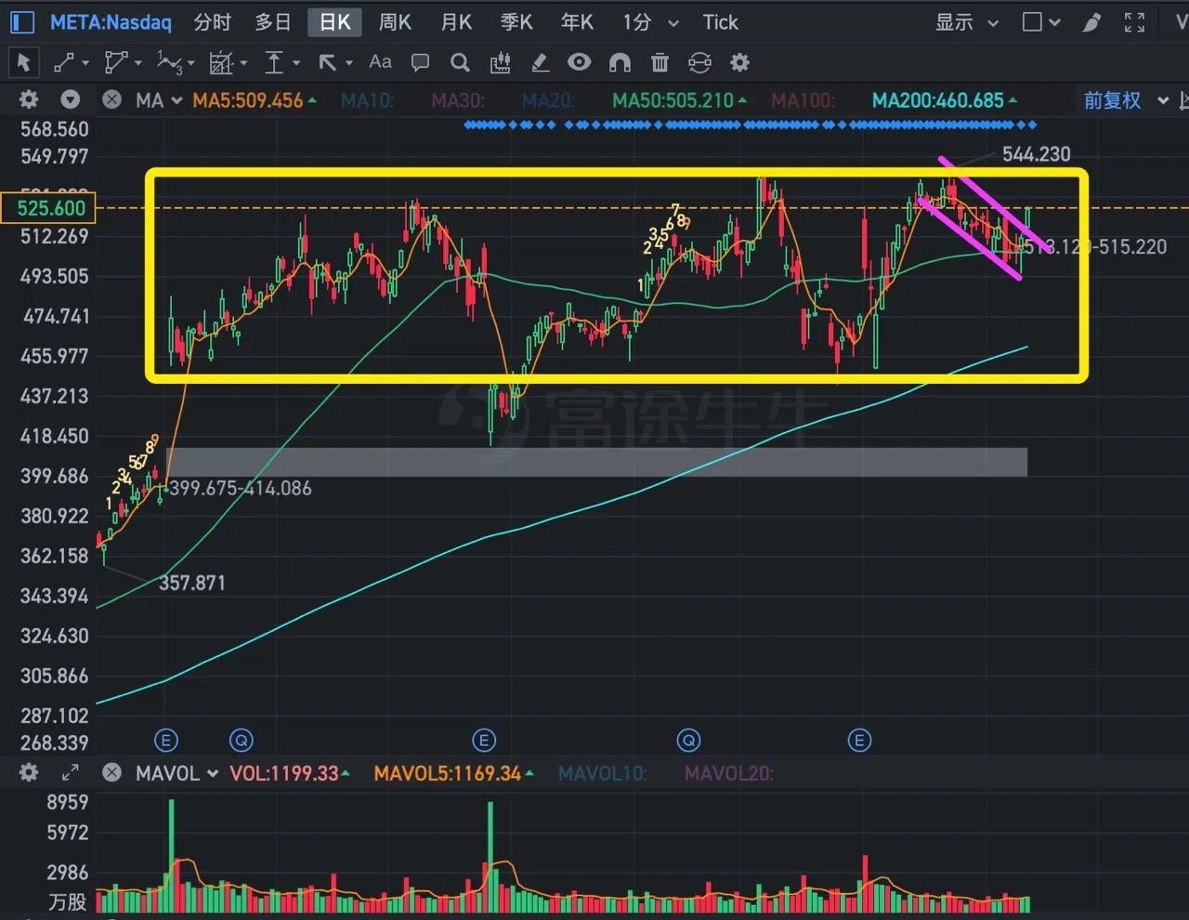Click the second Q quarterly marker
Screen dimensions: 1189x920
tap(688, 740)
